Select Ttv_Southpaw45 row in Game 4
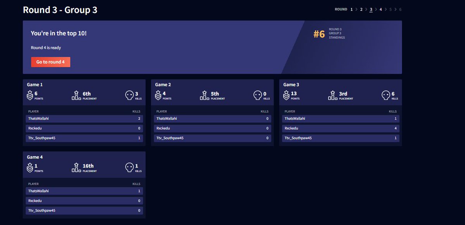The width and height of the screenshot is (465, 225). (84, 210)
